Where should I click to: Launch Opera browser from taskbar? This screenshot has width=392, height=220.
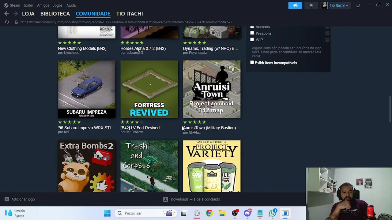(197, 213)
